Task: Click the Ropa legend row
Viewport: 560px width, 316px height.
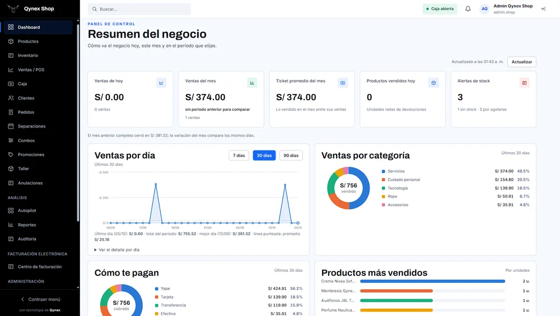Action: coord(456,196)
